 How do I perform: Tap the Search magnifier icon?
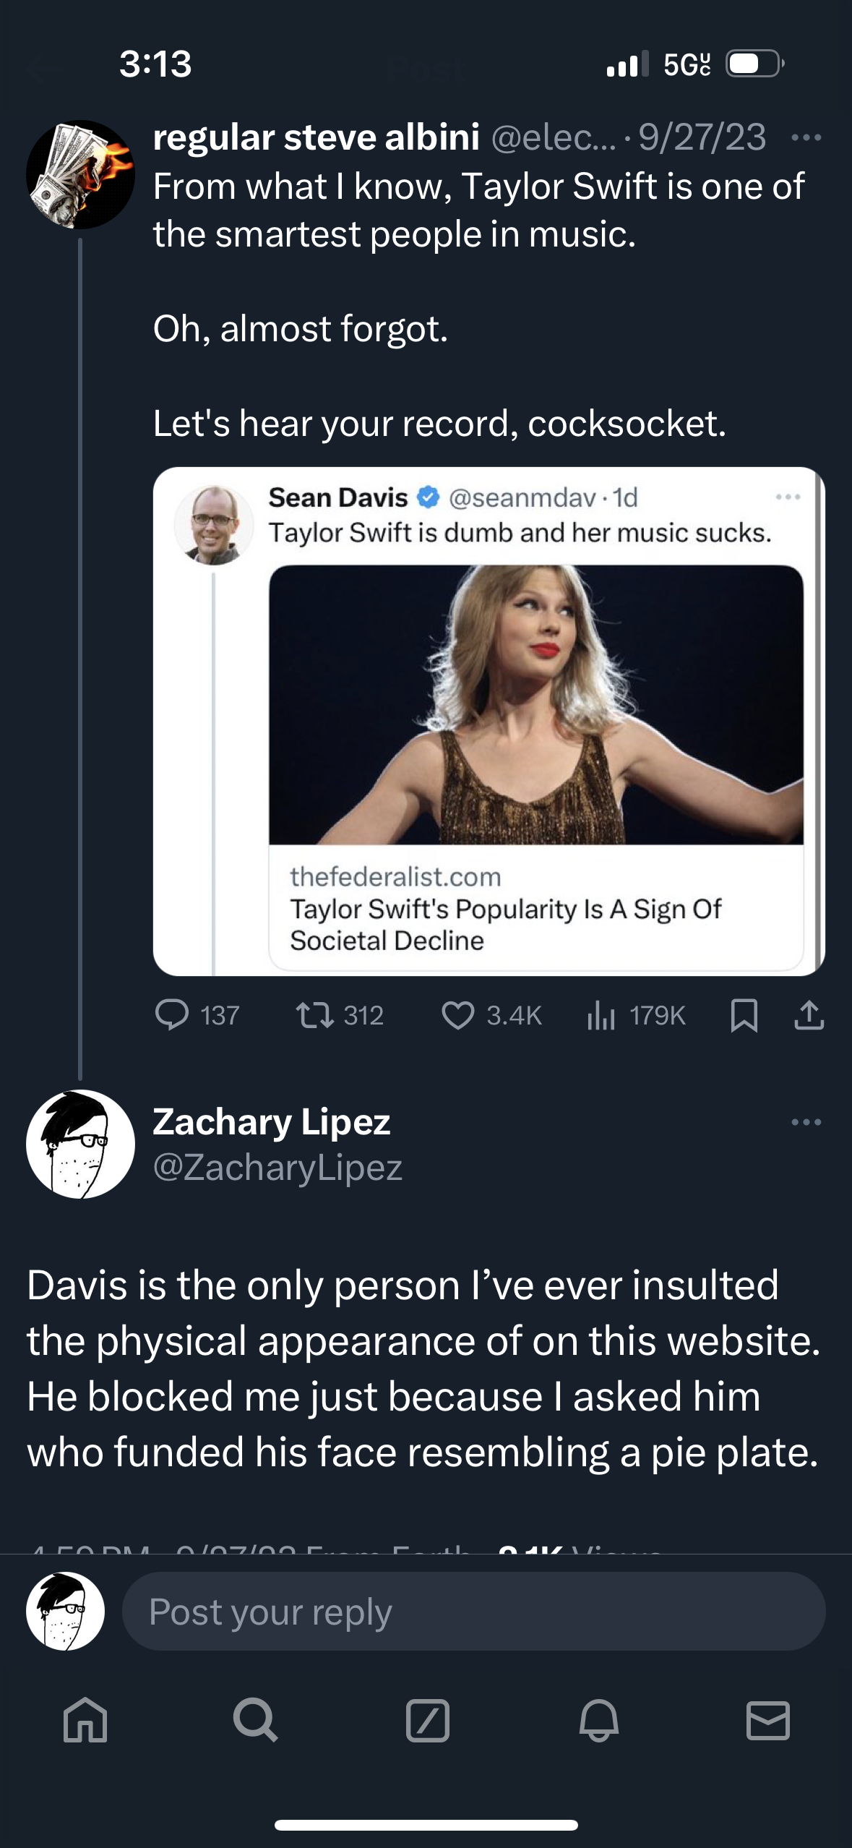(255, 1719)
